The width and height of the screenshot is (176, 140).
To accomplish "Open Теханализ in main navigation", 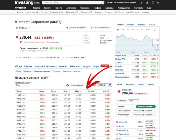I will pyautogui.click(x=85, y=8).
